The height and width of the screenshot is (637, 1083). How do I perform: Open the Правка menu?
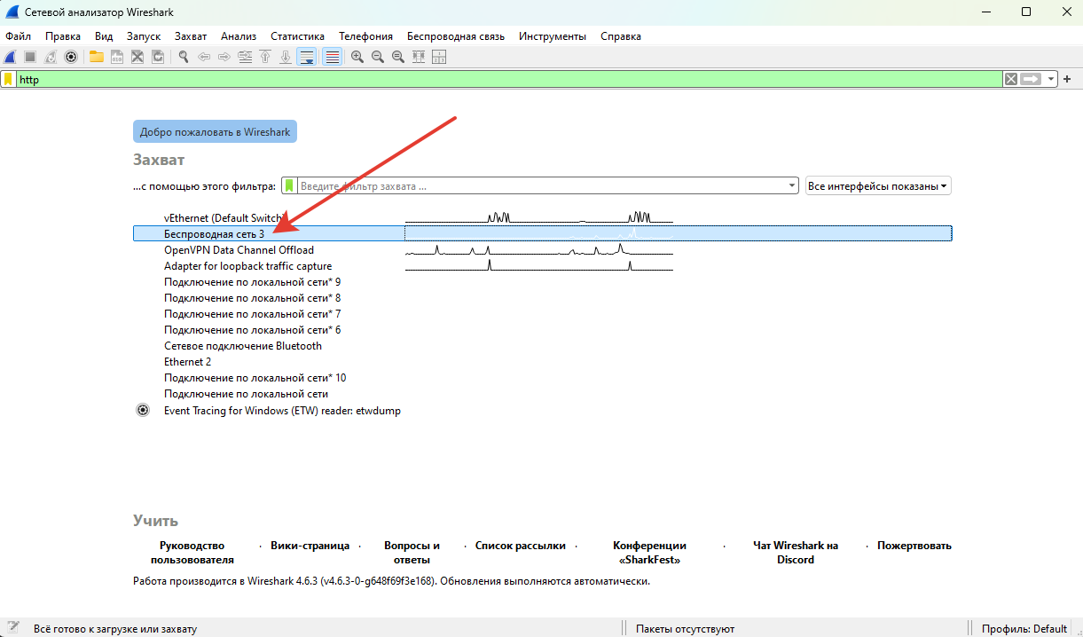coord(63,36)
